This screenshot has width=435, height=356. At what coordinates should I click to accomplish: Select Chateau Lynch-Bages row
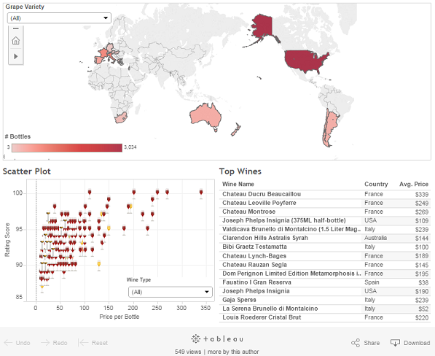[x=325, y=256]
